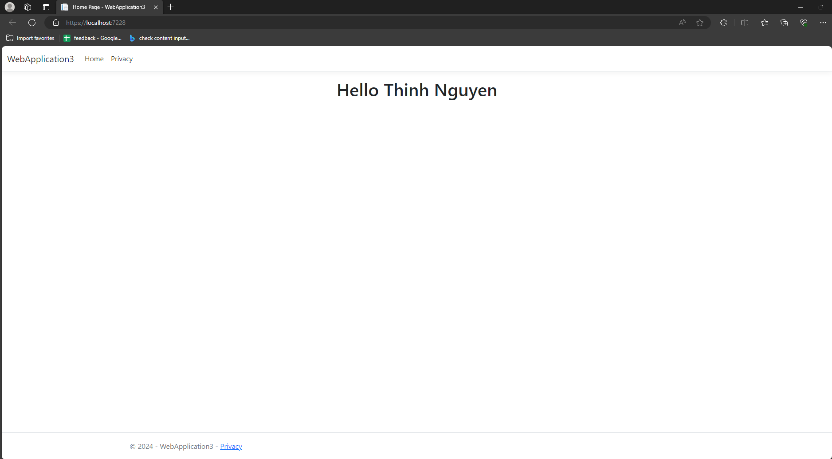The width and height of the screenshot is (832, 459).
Task: Open a new tab with plus button
Action: (x=171, y=7)
